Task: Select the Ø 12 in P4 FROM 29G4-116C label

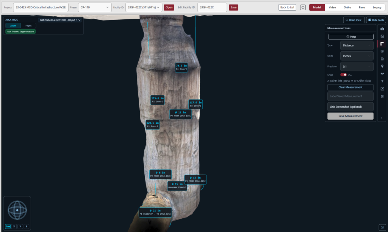Action: pos(180,114)
